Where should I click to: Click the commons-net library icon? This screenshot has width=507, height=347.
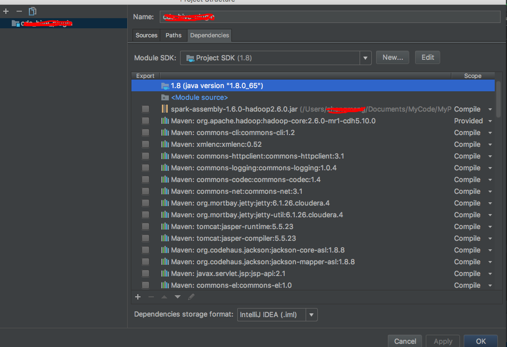(x=165, y=191)
